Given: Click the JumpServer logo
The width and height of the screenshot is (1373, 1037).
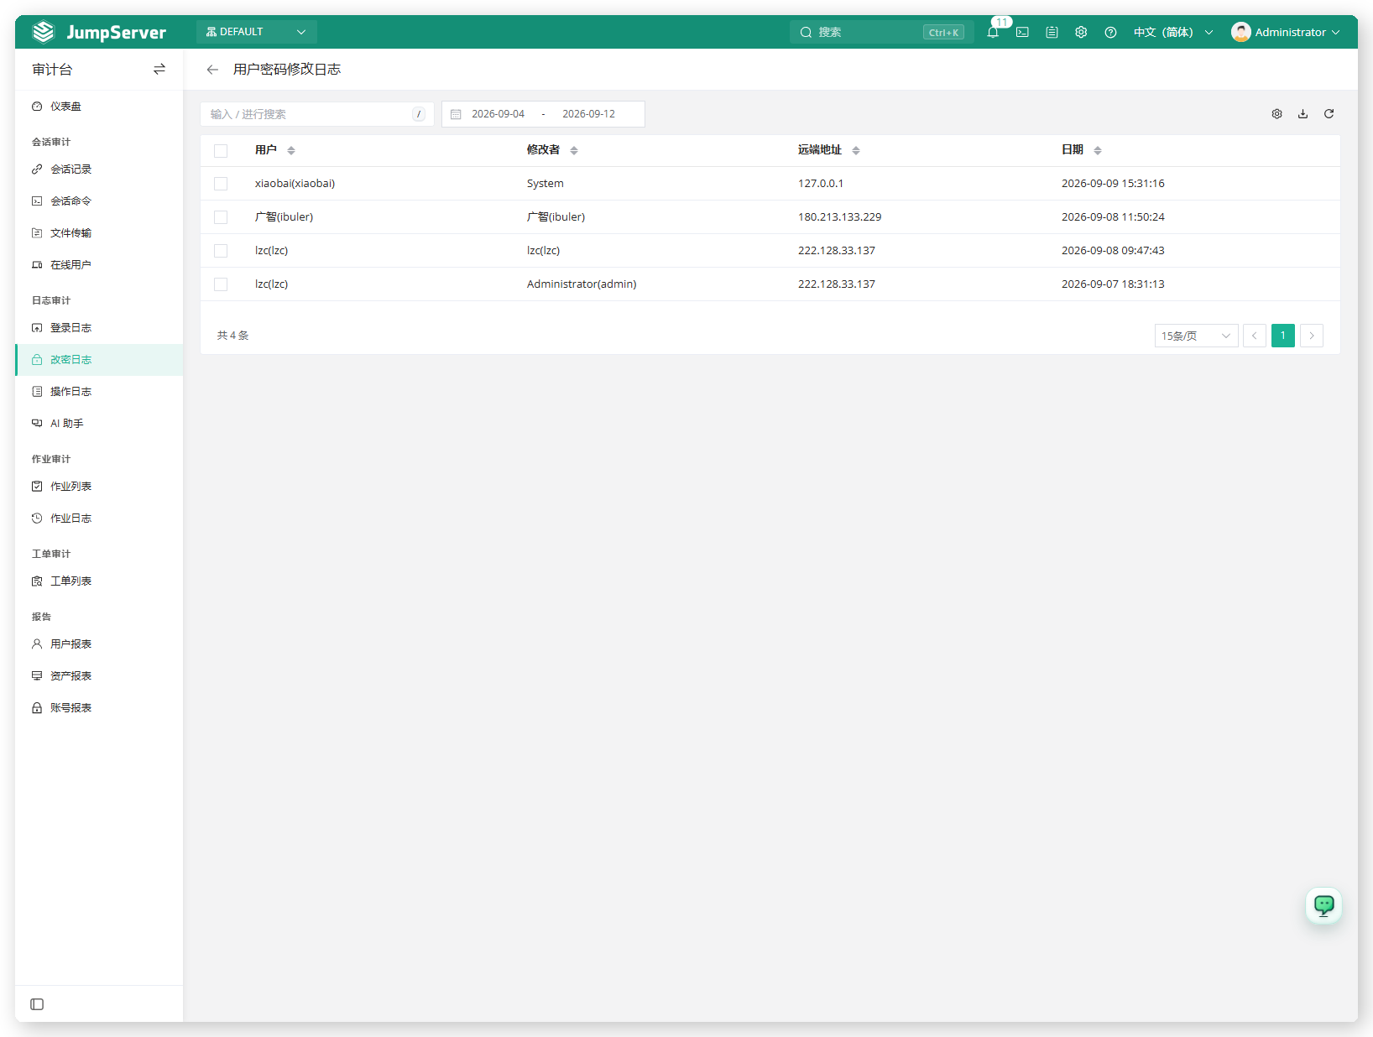Looking at the screenshot, I should point(99,32).
